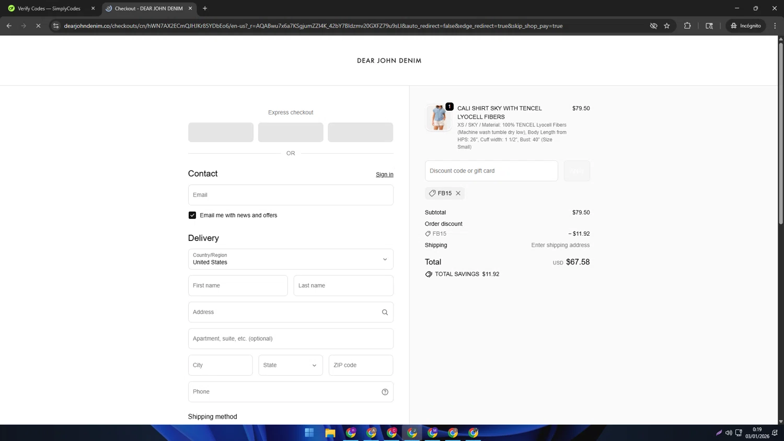Focus the Last name field
This screenshot has width=784, height=441.
tap(343, 286)
